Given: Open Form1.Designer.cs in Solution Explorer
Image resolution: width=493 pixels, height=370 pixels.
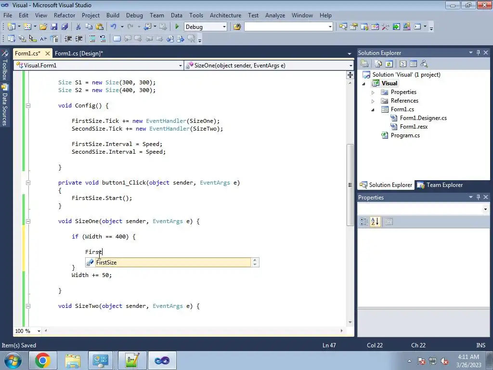Looking at the screenshot, I should pyautogui.click(x=423, y=118).
